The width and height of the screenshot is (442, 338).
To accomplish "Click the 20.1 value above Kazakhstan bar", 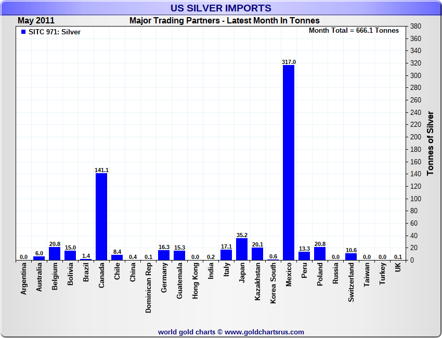I will click(x=257, y=244).
